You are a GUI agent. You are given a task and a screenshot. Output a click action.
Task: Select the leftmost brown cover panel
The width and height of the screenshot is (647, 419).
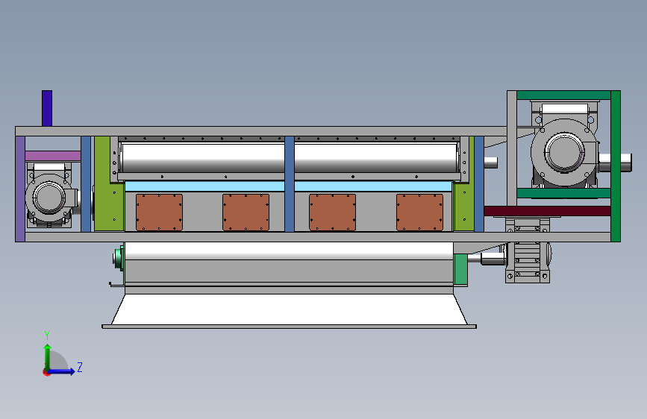point(159,212)
